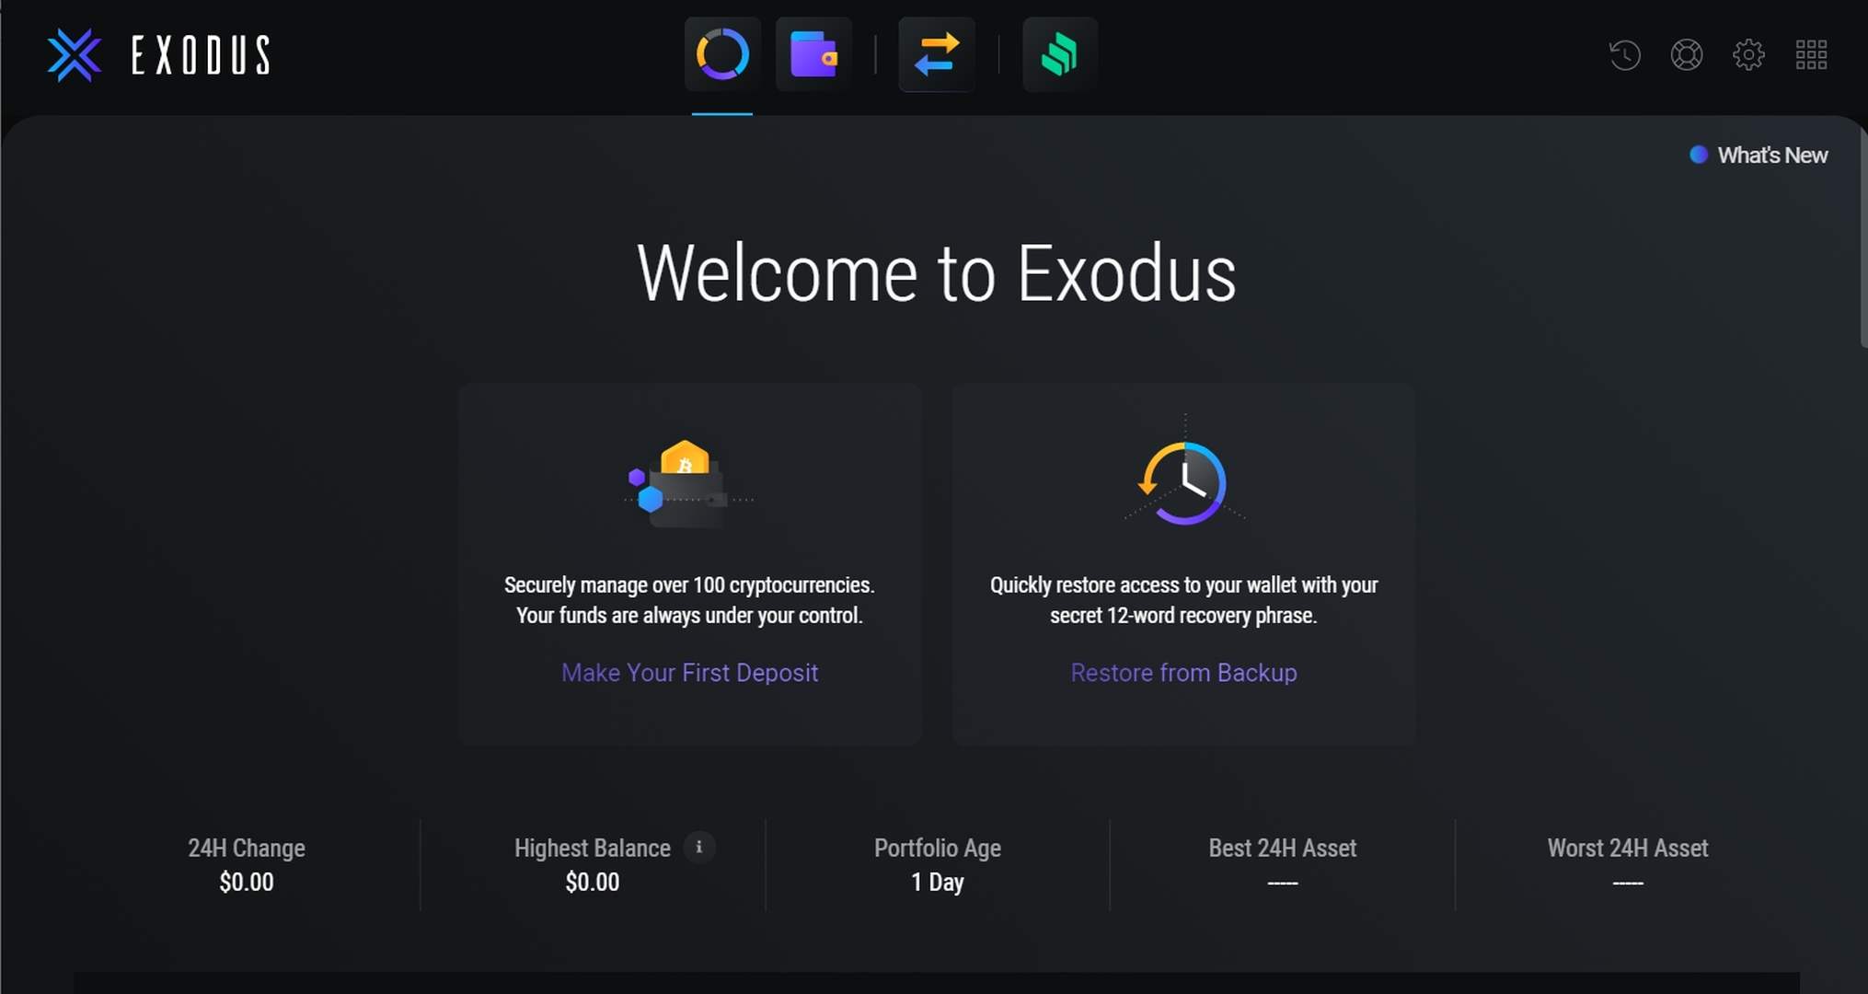Screen dimensions: 1868x994
Task: Open the Exodus support/help icon
Action: coord(1685,54)
